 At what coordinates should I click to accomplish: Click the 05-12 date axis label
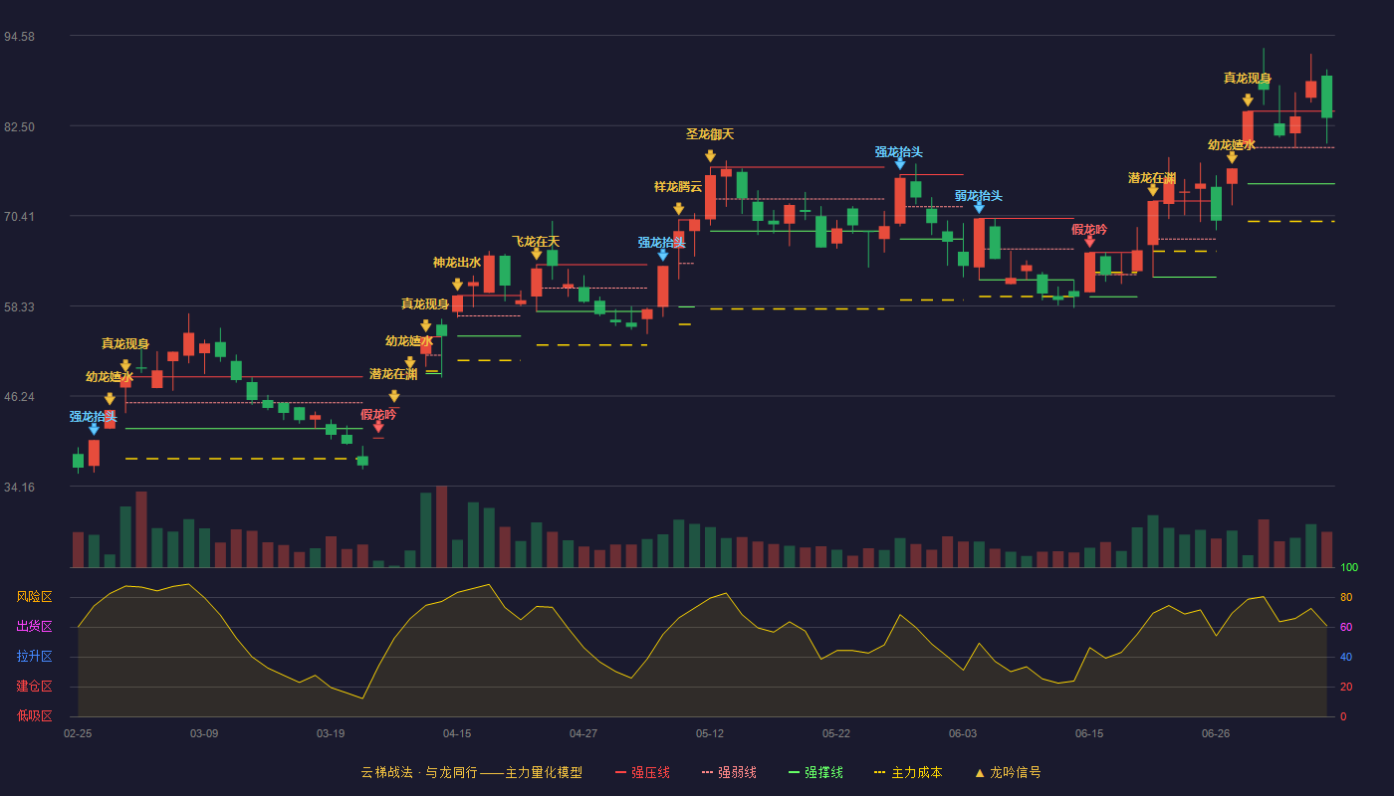(710, 733)
